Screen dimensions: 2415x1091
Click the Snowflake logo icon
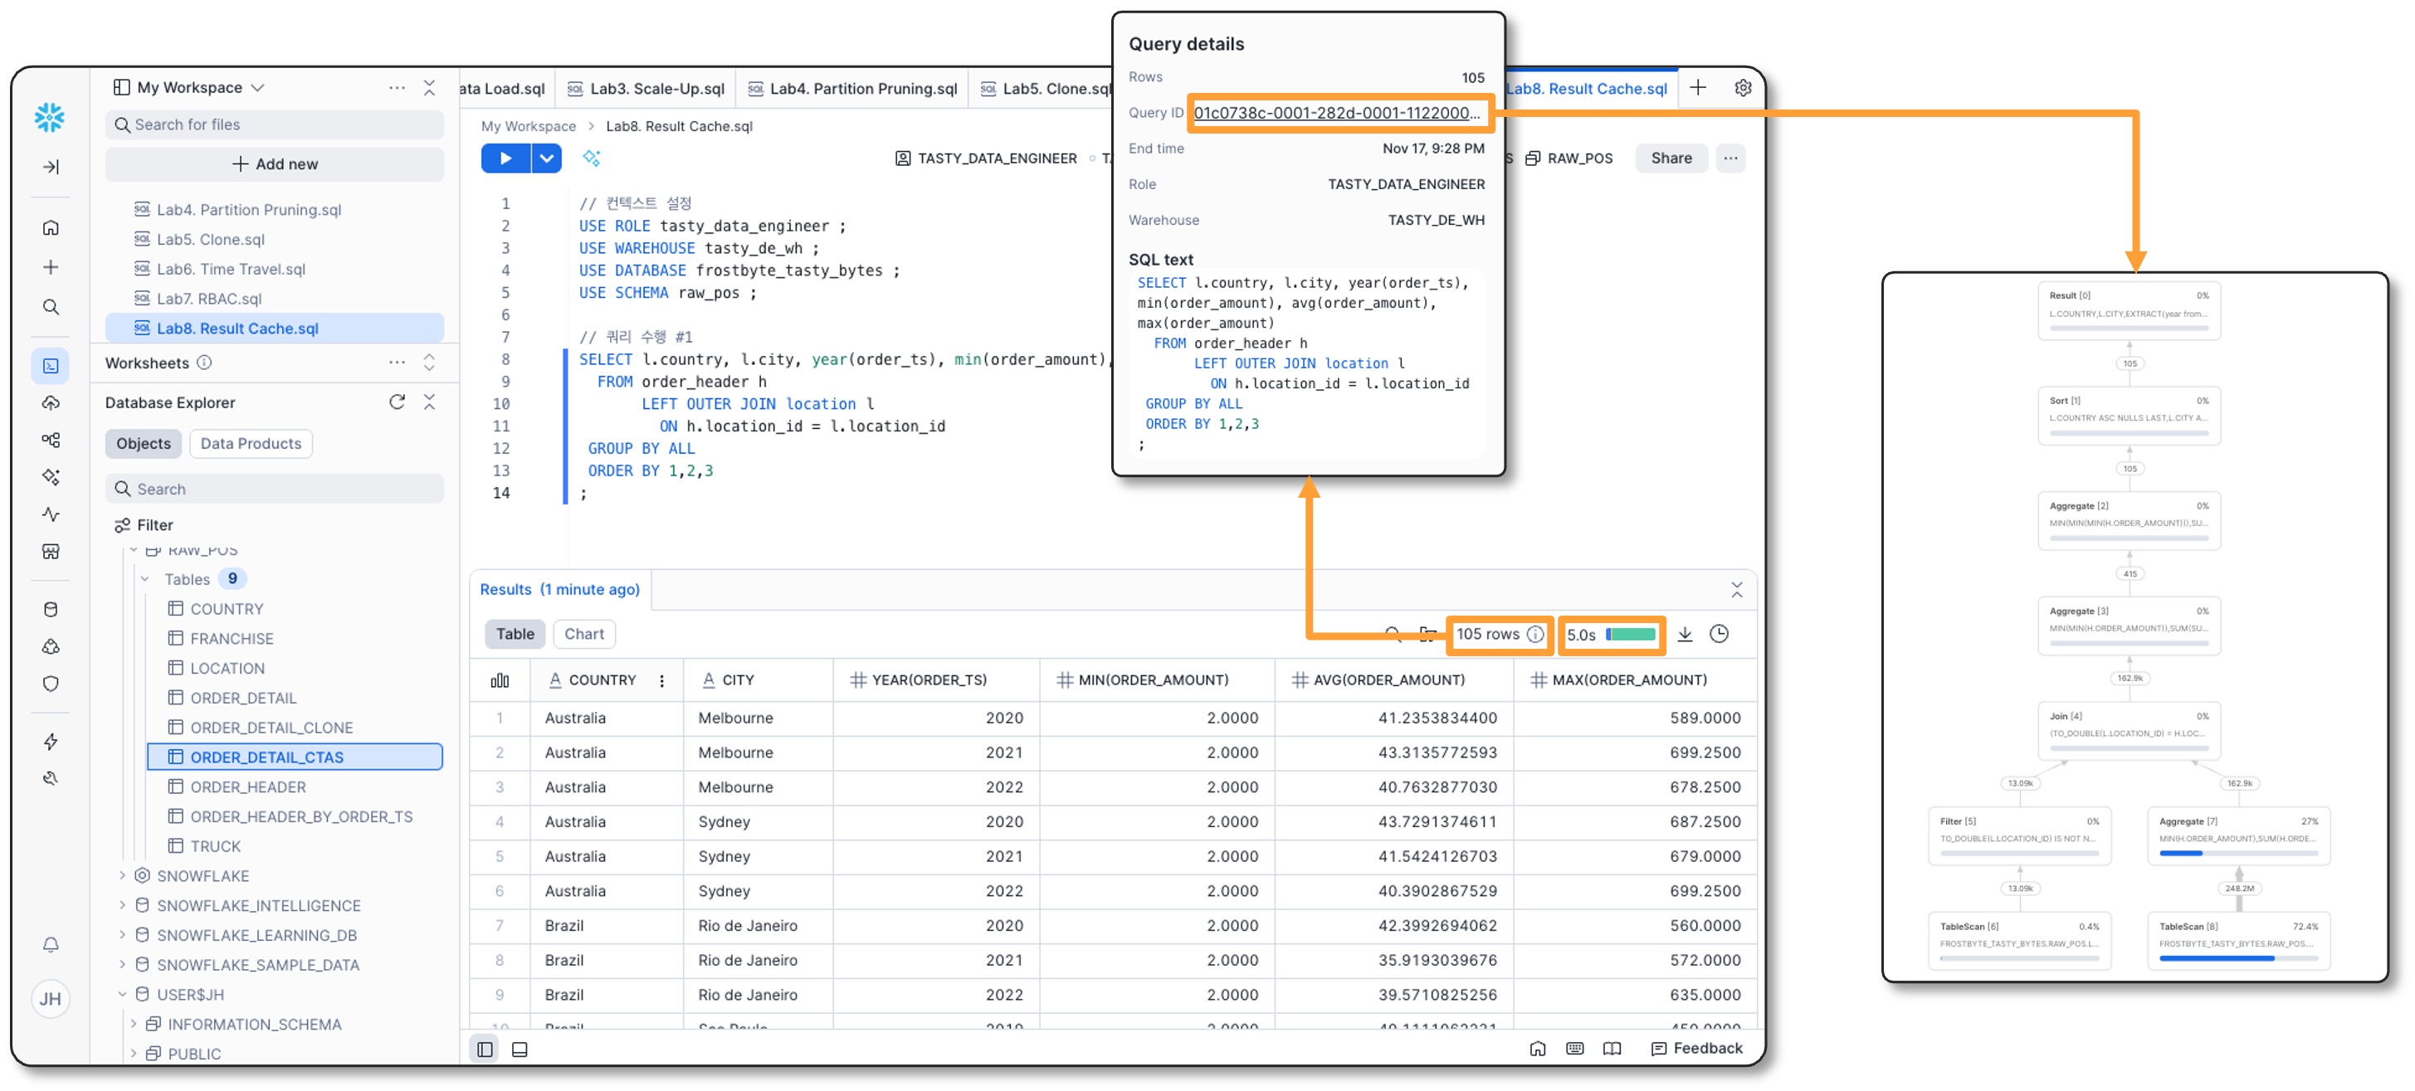(50, 117)
